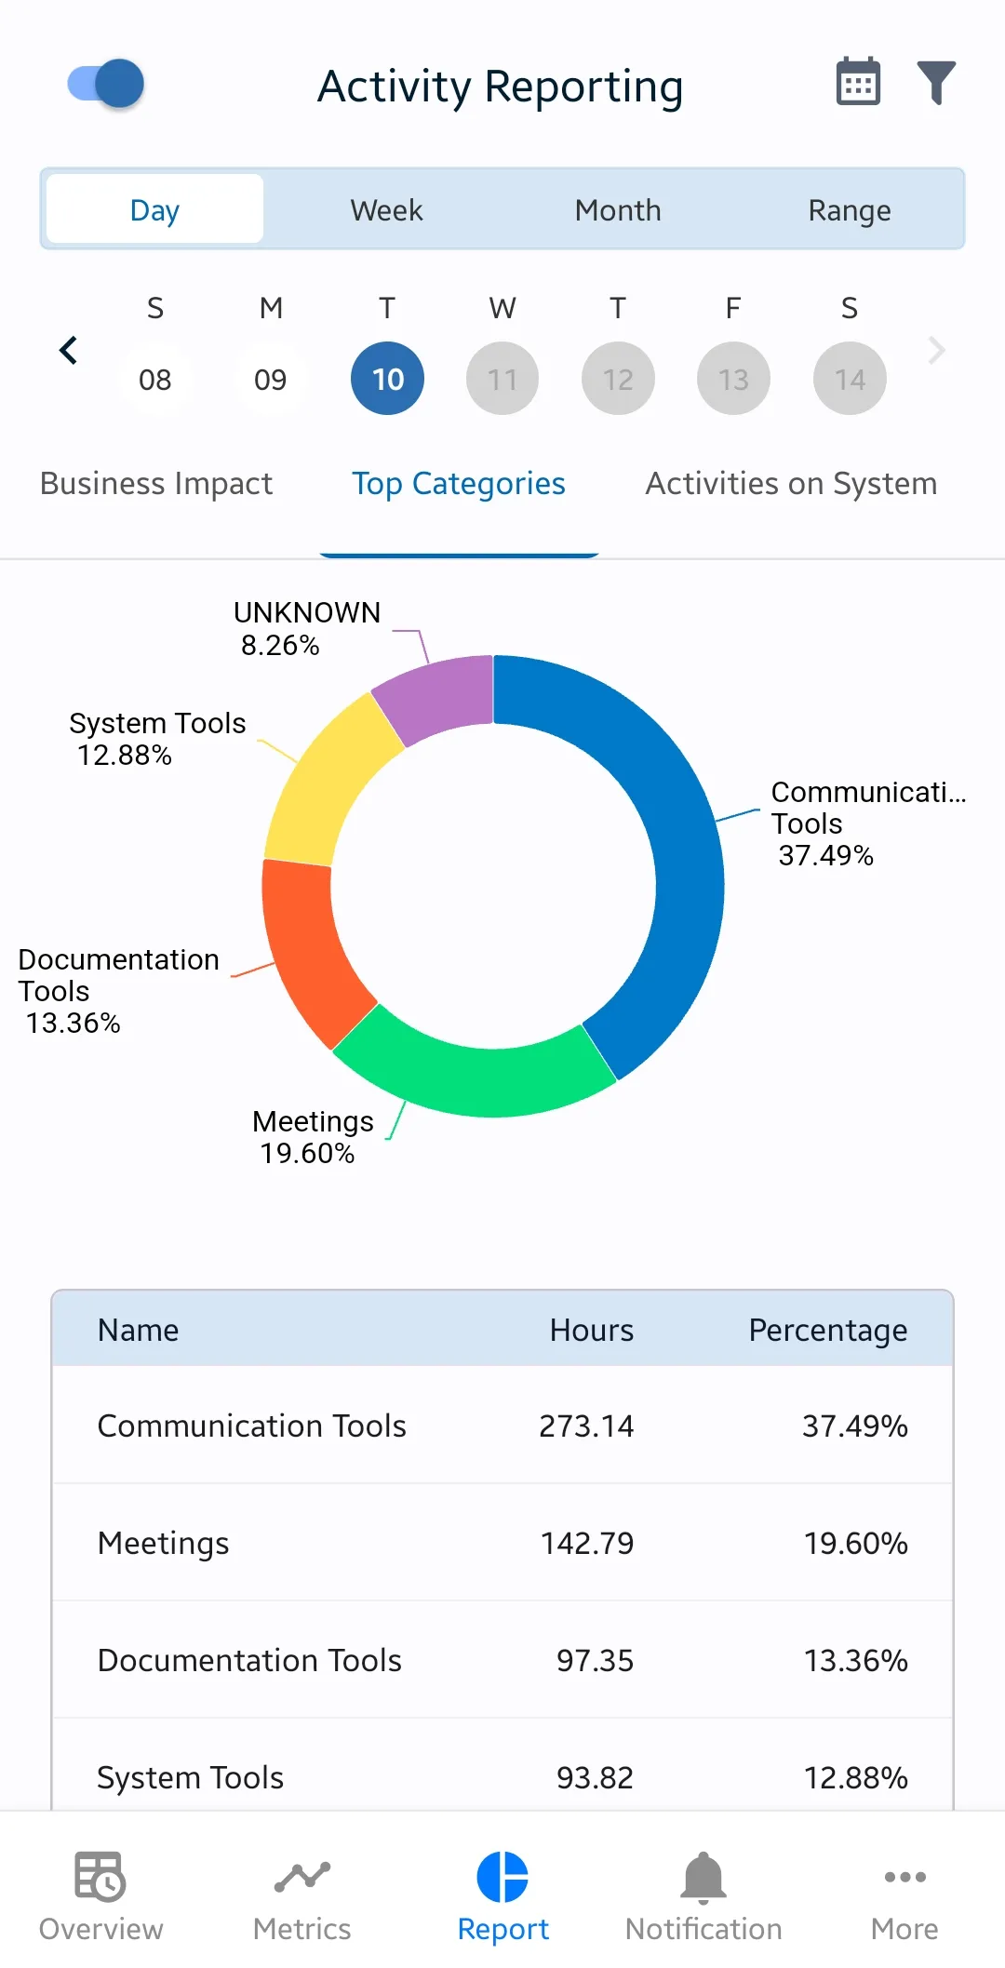Click percentage 37.49% in table
1005x1968 pixels.
click(855, 1426)
